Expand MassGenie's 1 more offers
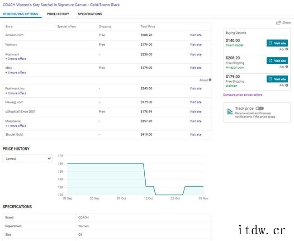The image size is (294, 241). 16,126
